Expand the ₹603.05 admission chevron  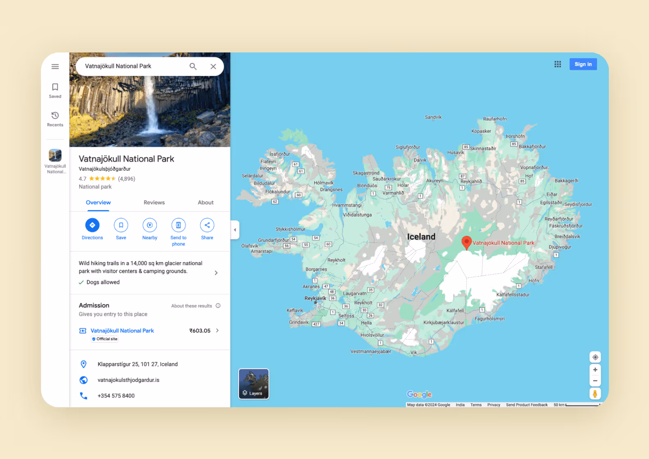point(217,331)
